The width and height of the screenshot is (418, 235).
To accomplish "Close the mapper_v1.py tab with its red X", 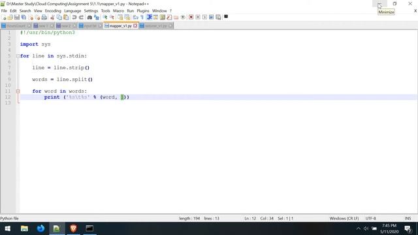I will point(135,26).
